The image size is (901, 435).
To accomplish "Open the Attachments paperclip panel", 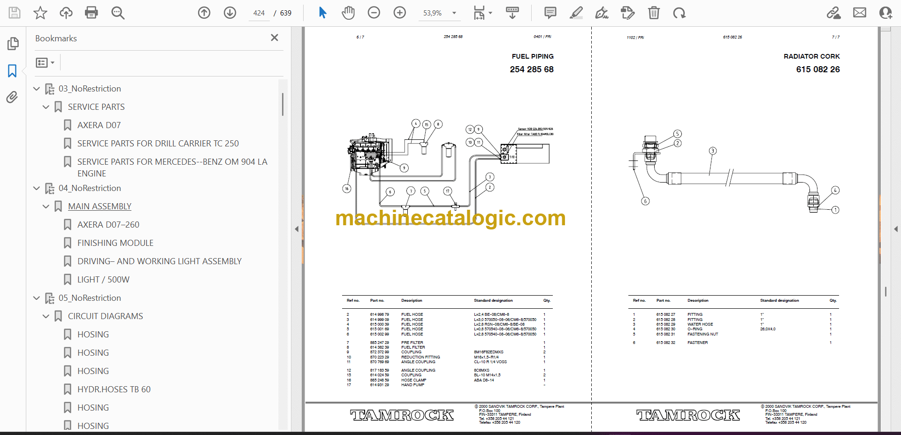I will (12, 97).
